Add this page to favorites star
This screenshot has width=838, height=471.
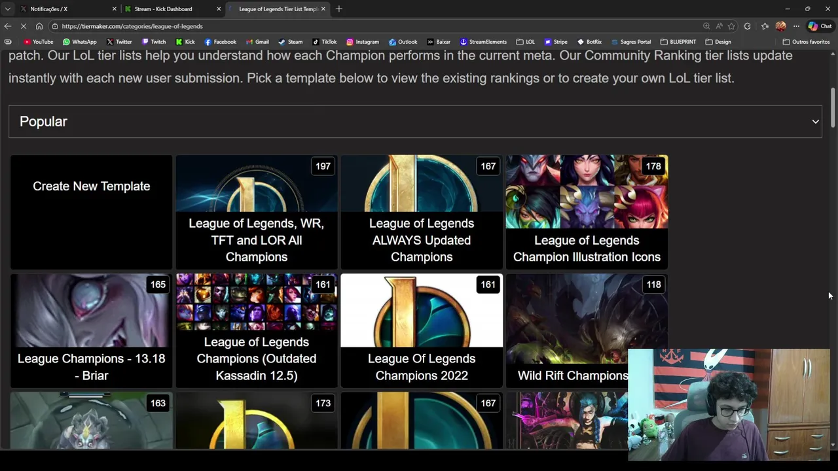tap(731, 26)
